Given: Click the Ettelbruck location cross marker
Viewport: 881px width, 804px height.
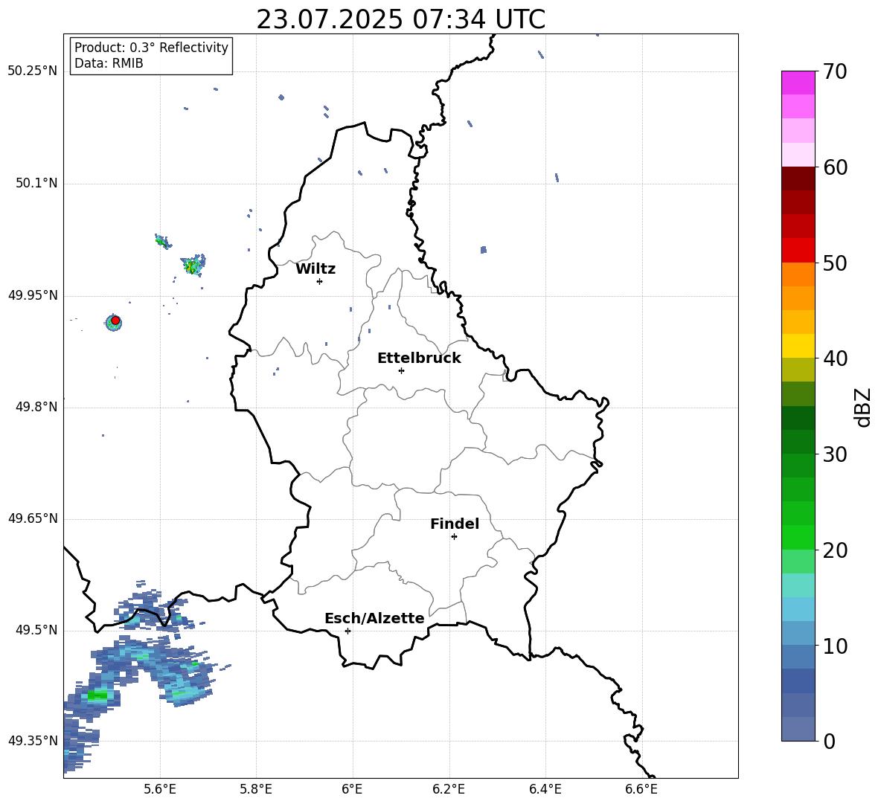Looking at the screenshot, I should pos(401,370).
